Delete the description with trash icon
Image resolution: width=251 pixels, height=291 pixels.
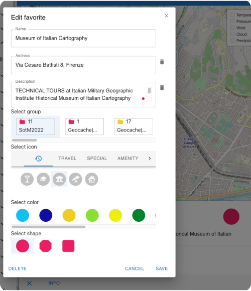click(162, 88)
